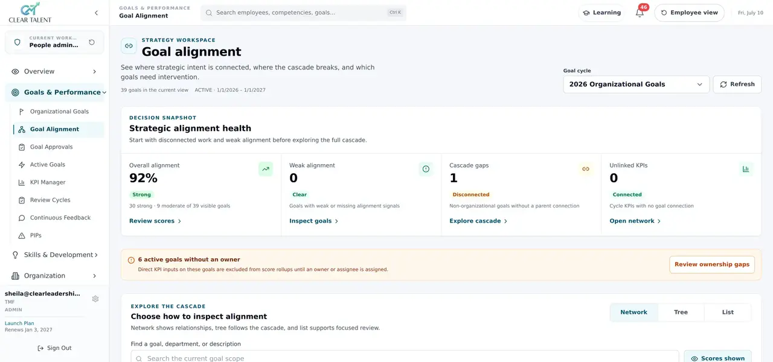Follow the Inspect goals link

tap(314, 221)
